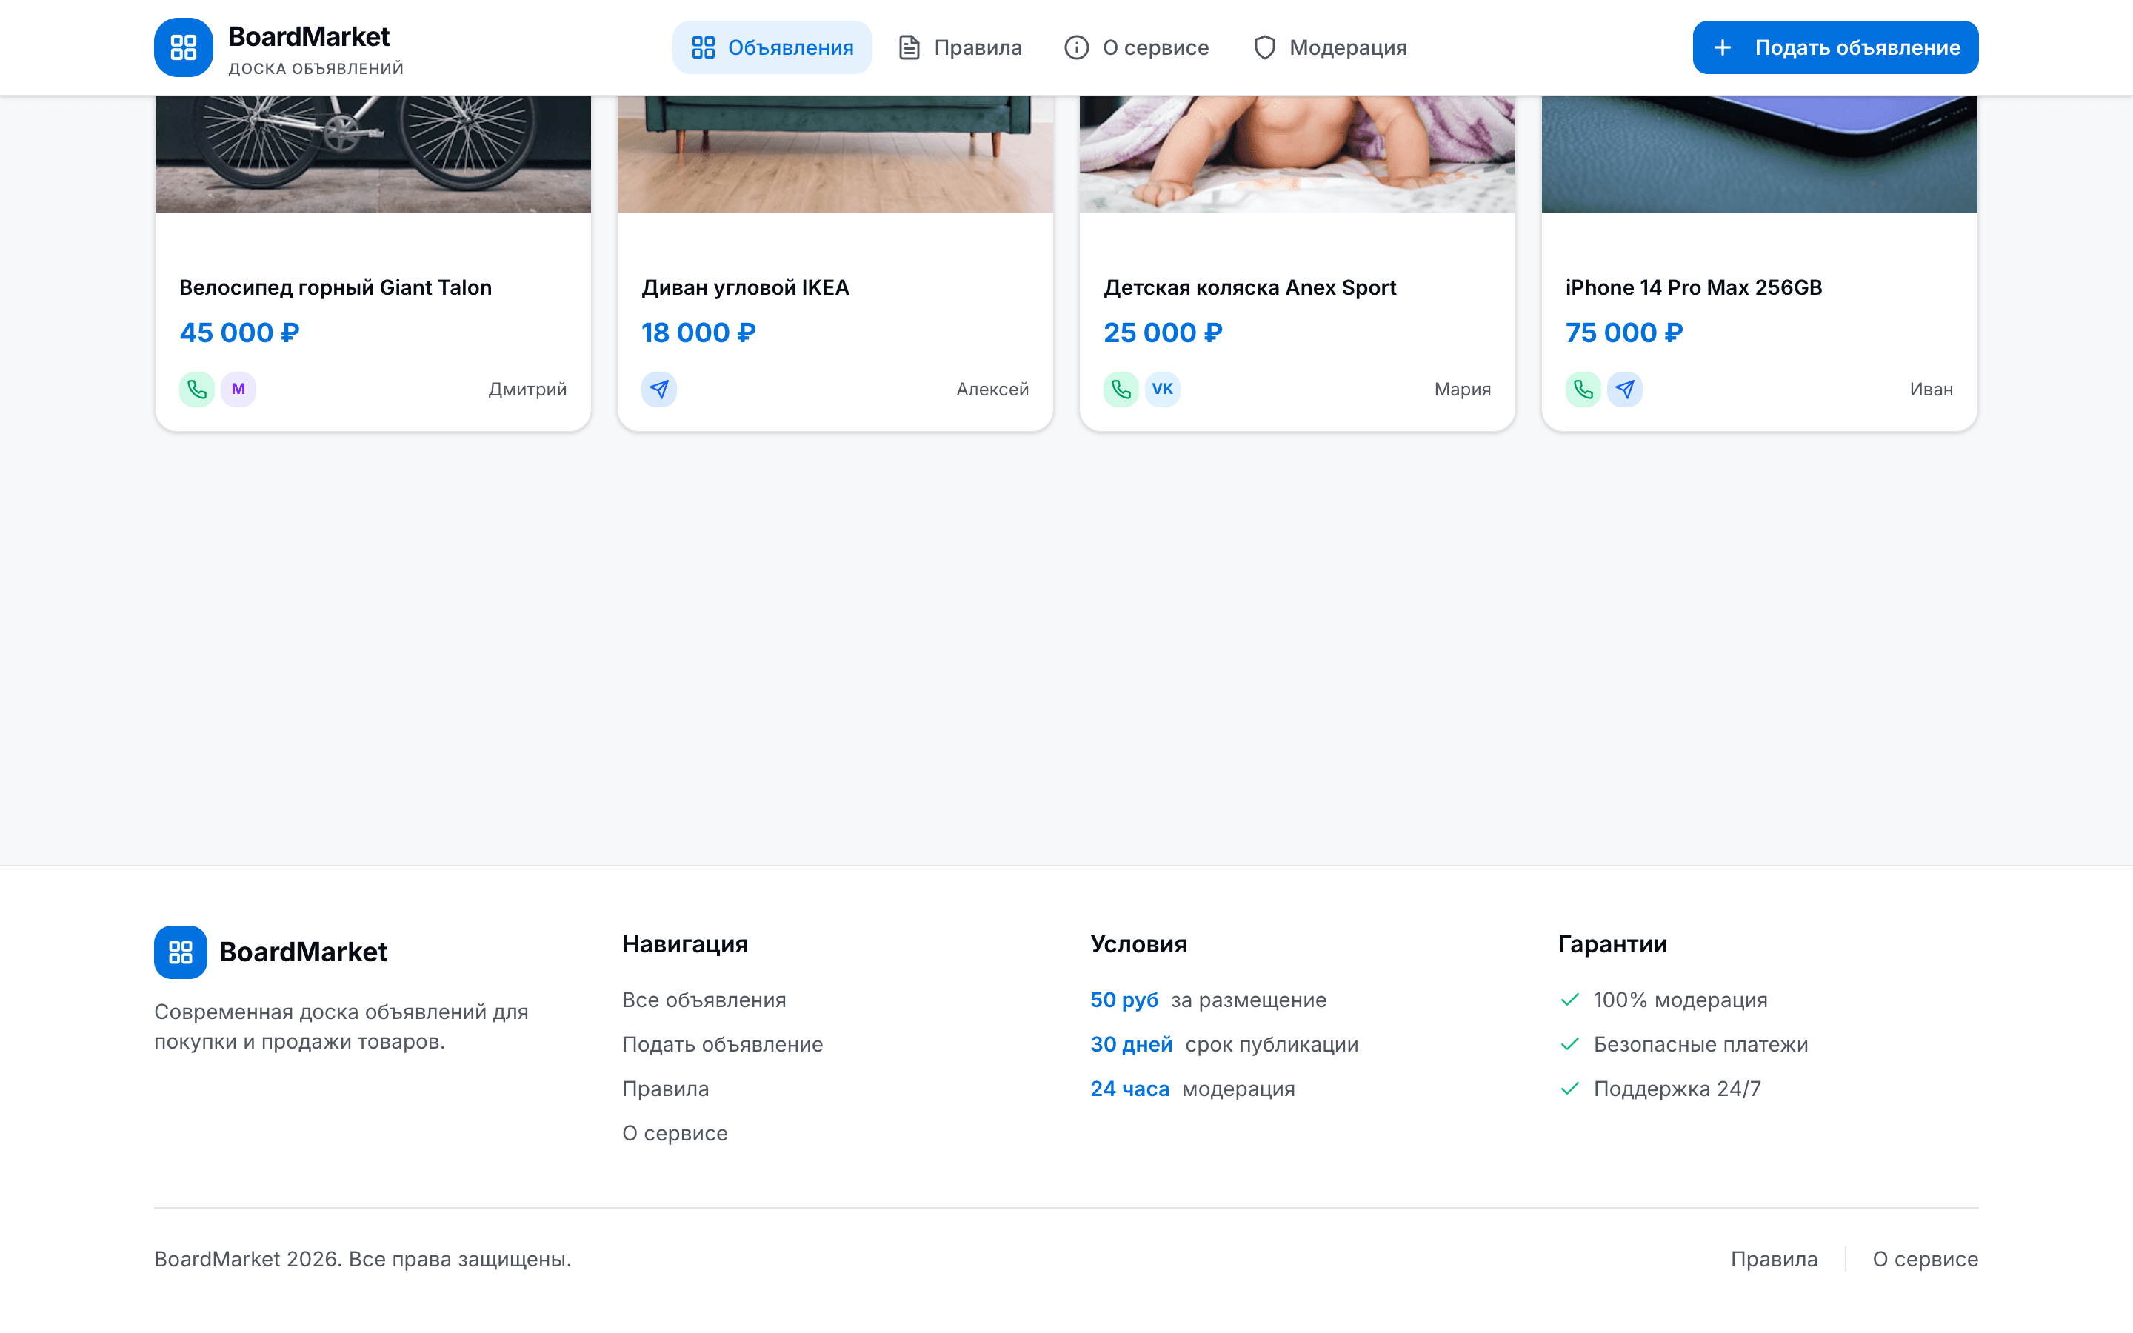This screenshot has width=2133, height=1333.
Task: Open the baby stroller listing photo
Action: click(x=1298, y=154)
